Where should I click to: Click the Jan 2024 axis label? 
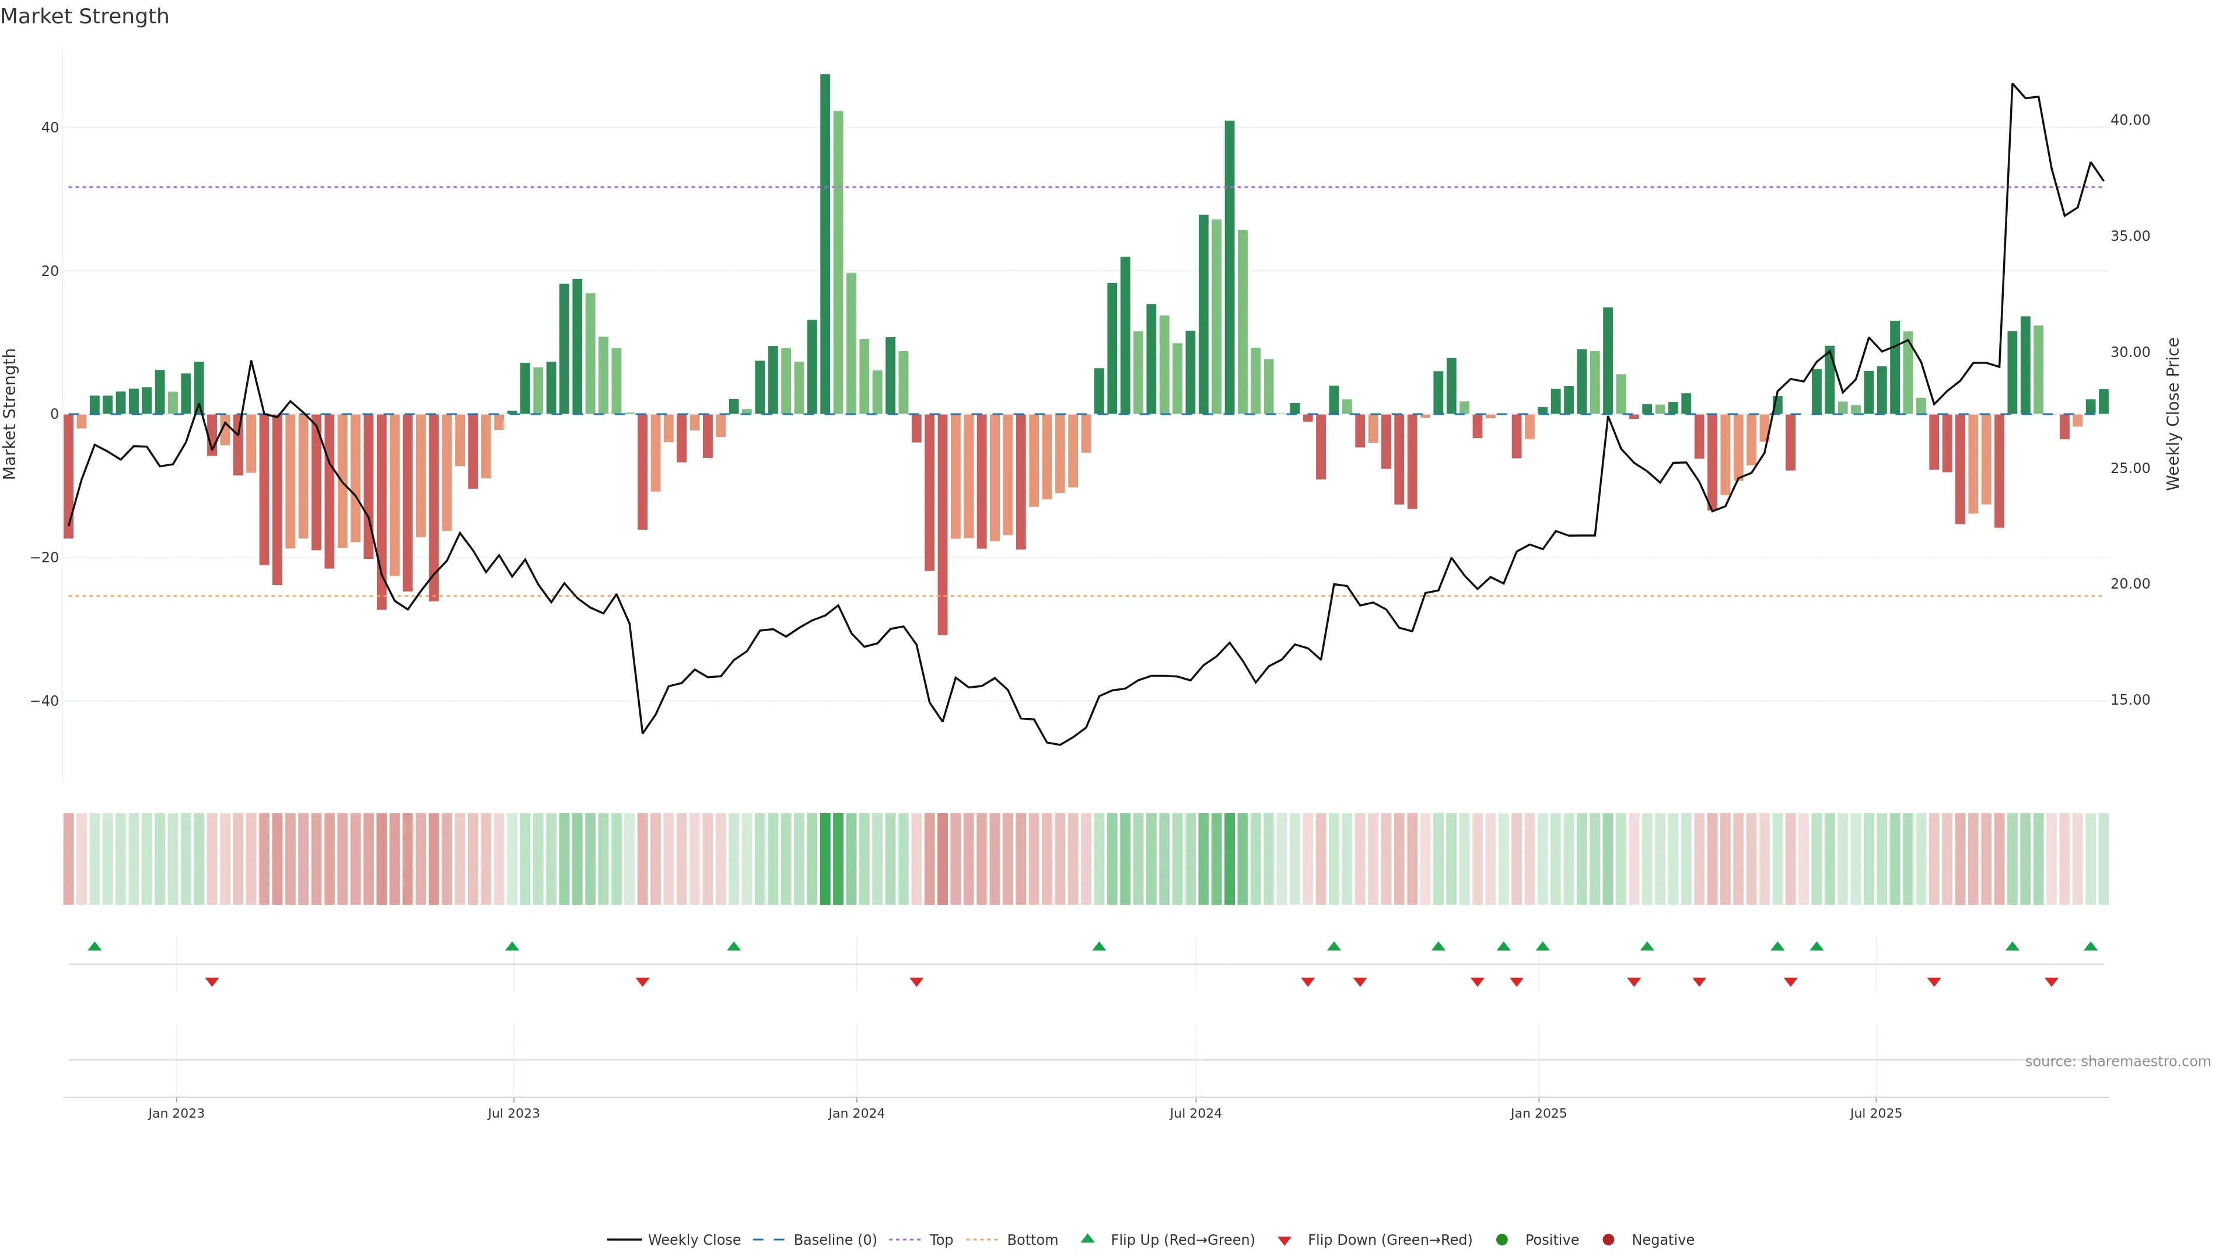tap(856, 1113)
